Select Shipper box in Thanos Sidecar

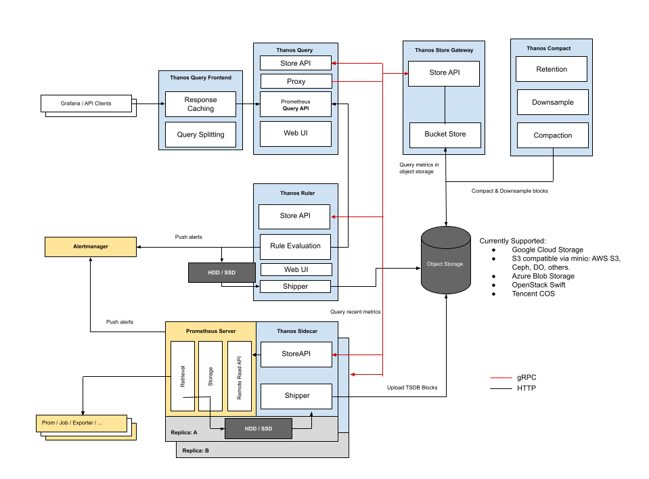tap(296, 396)
